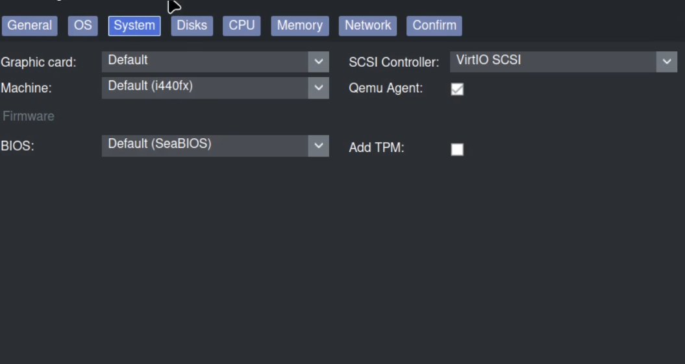The image size is (685, 364).
Task: Disable the Qemu Agent checkbox
Action: (457, 89)
